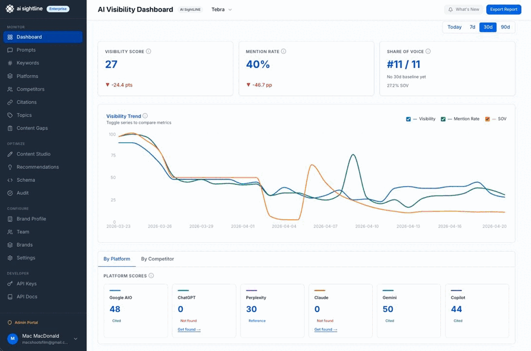The height and width of the screenshot is (351, 531).
Task: Click the Content Studio pencil icon
Action: 10,154
